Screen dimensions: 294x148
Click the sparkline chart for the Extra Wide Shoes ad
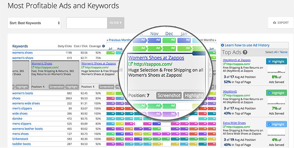[276, 132]
